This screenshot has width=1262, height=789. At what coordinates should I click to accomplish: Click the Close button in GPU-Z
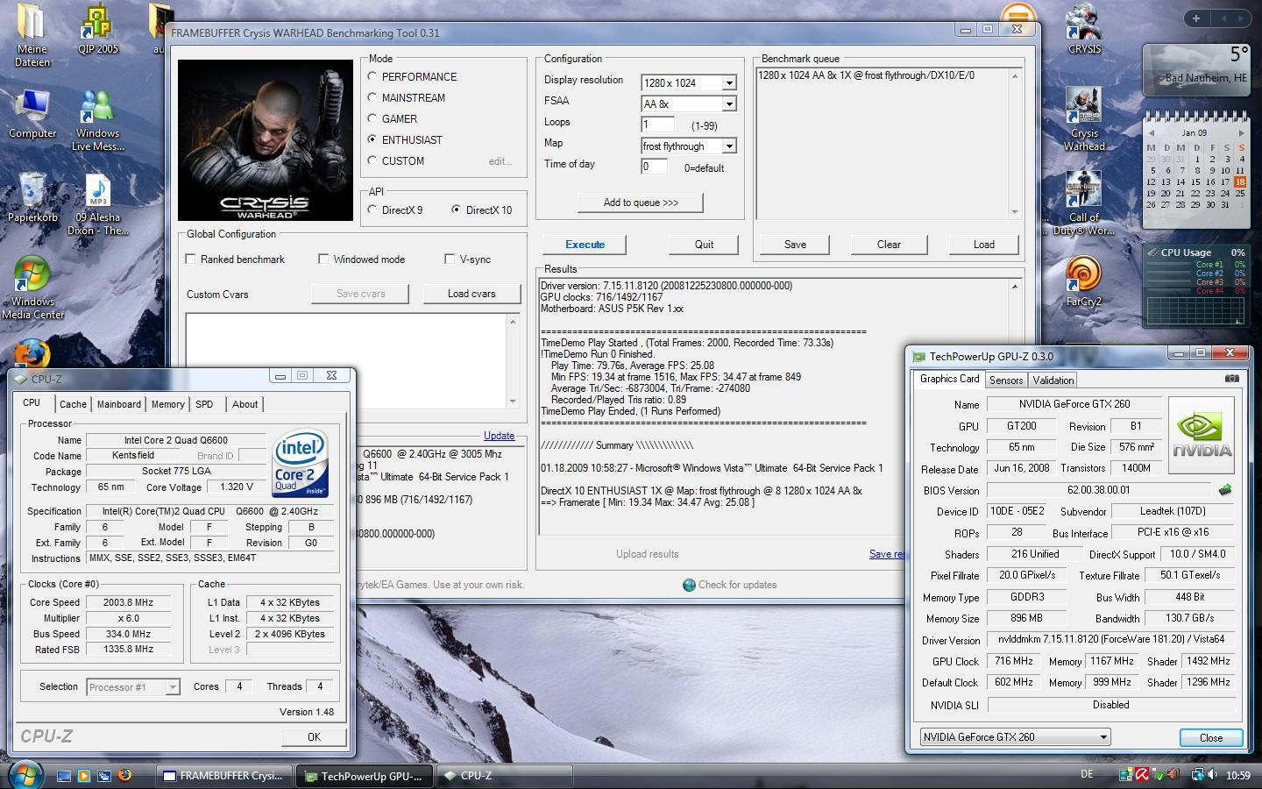[1211, 737]
